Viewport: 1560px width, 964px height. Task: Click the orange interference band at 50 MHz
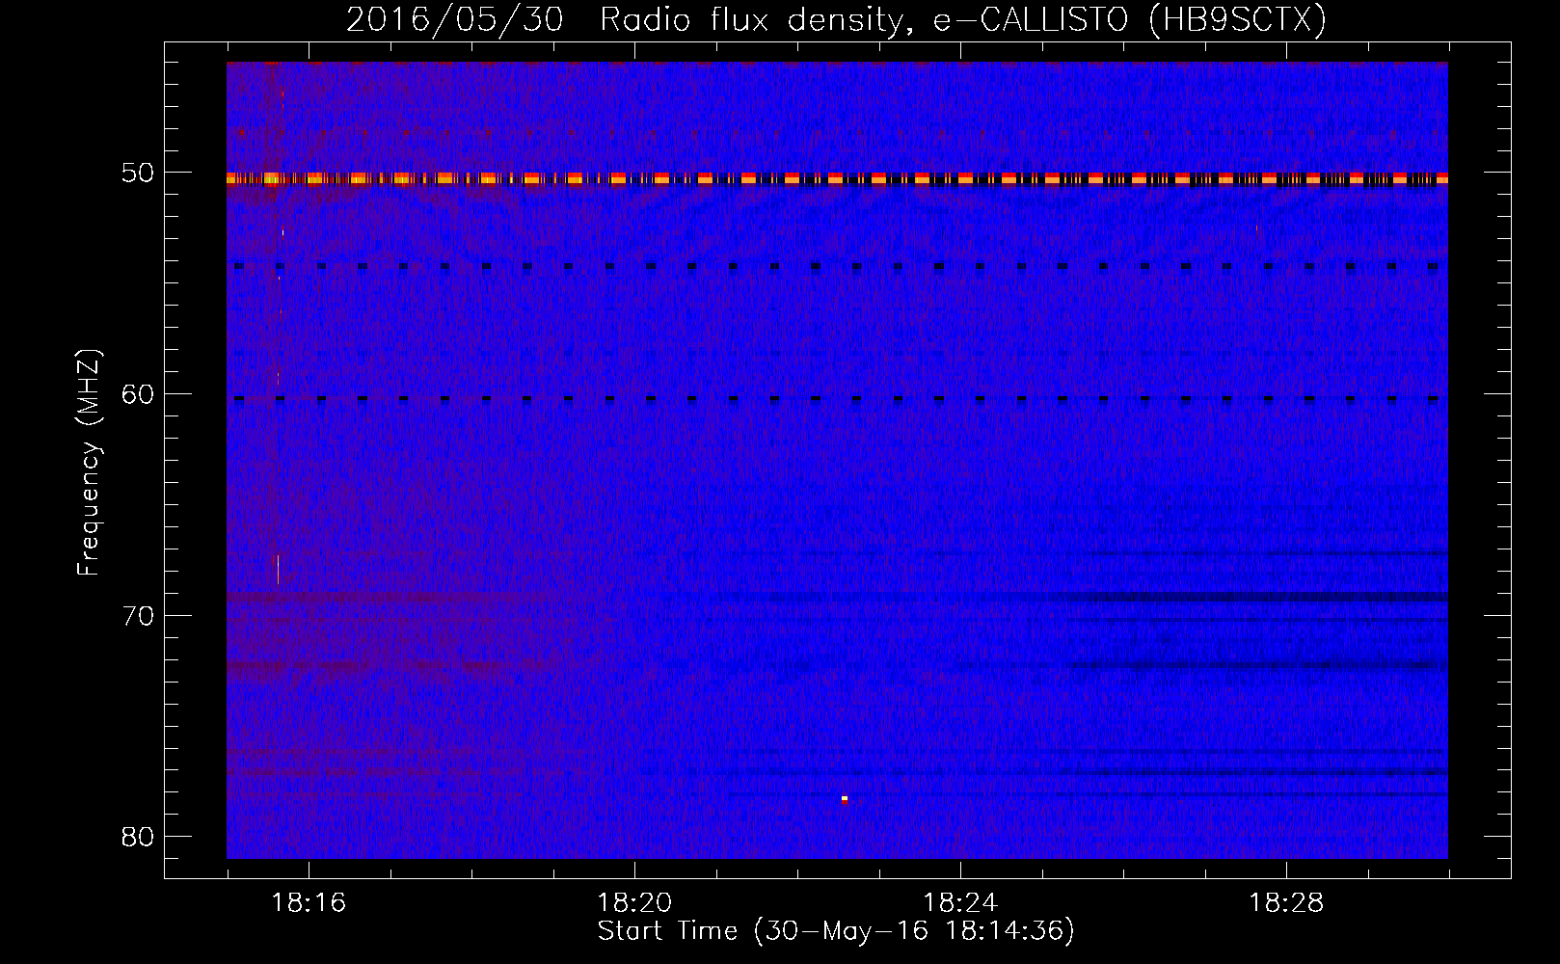[837, 178]
